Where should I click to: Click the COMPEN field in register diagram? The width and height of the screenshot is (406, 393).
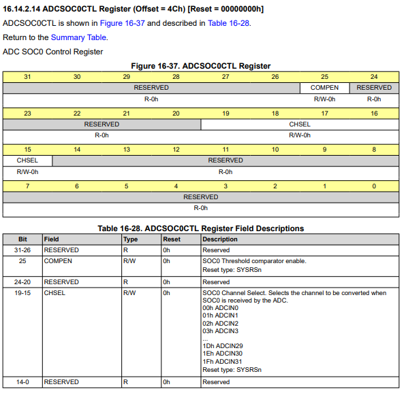click(324, 88)
